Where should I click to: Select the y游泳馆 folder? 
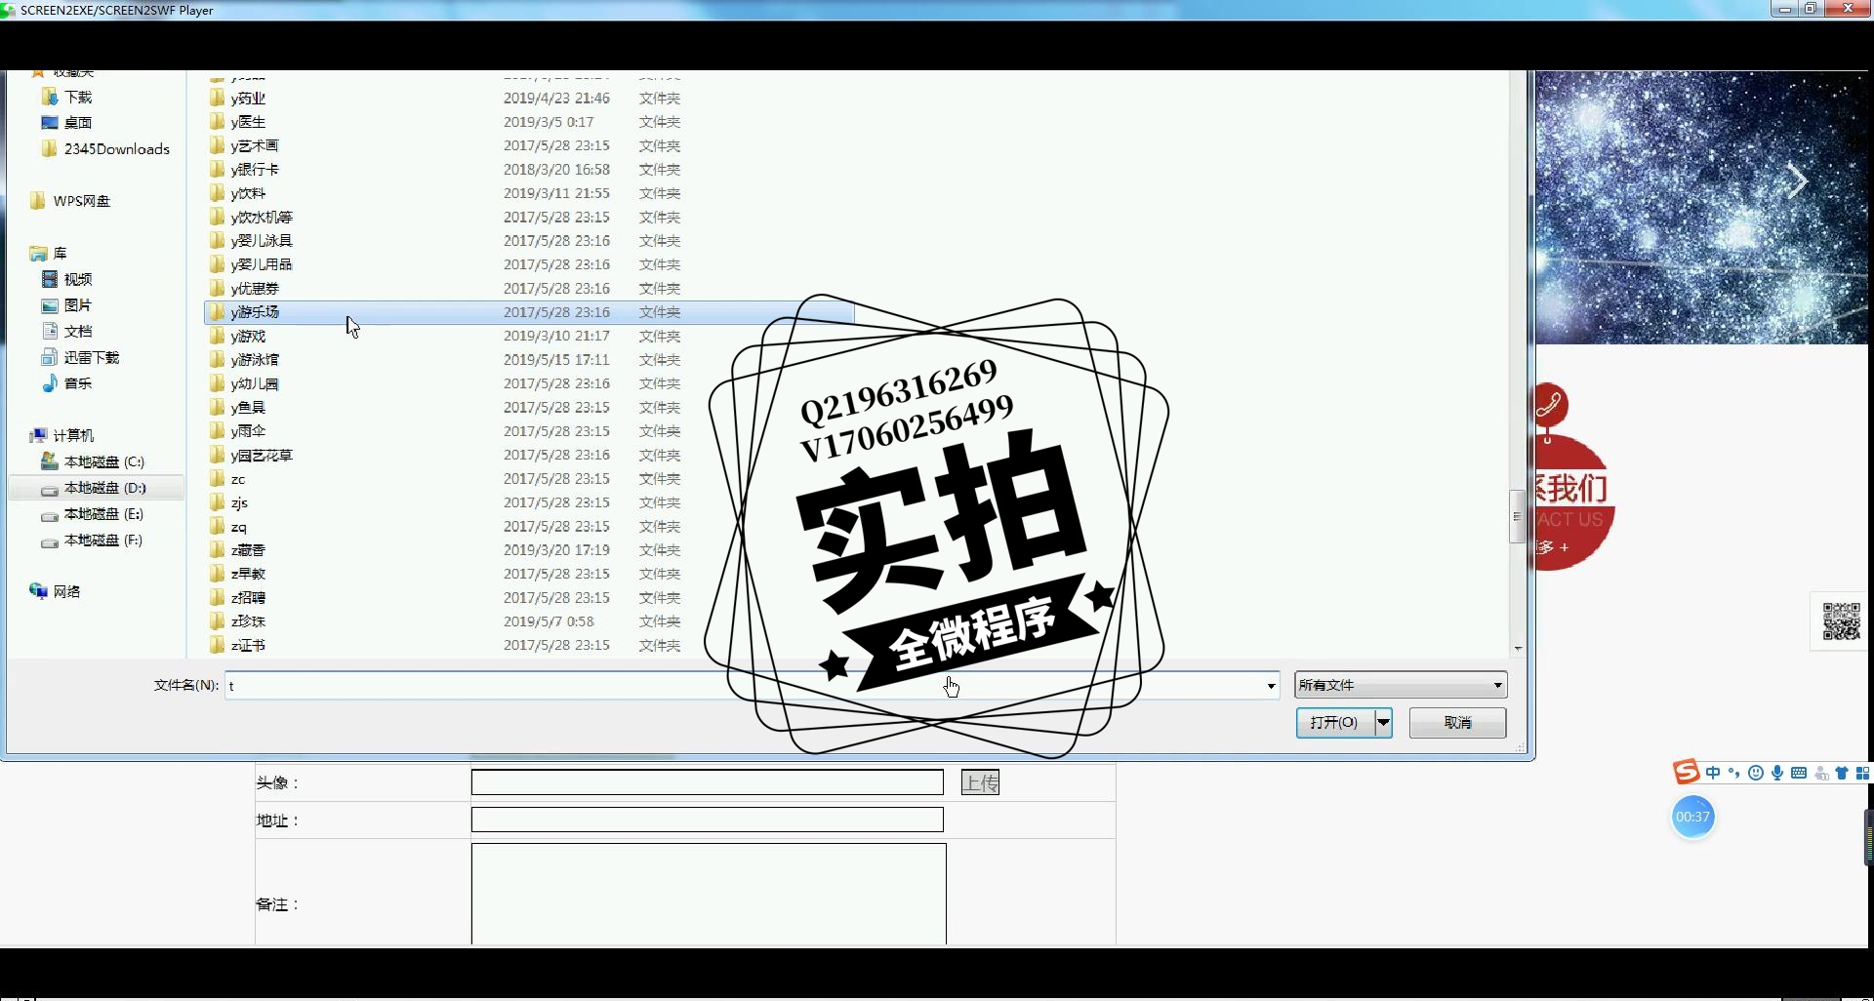254,359
